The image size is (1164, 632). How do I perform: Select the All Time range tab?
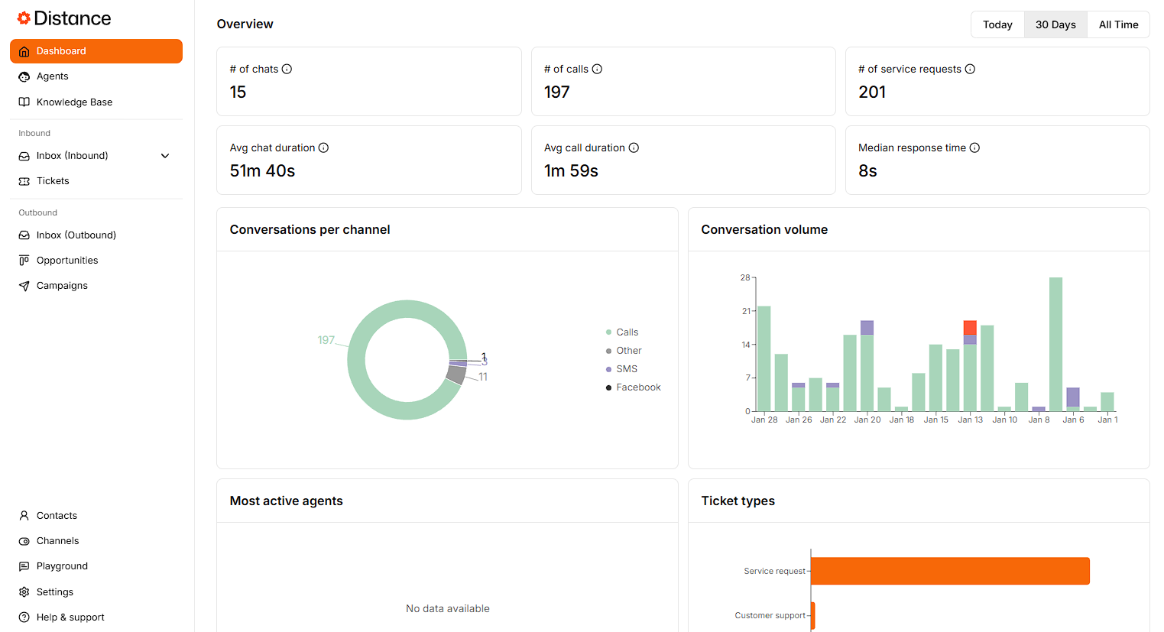[1118, 24]
